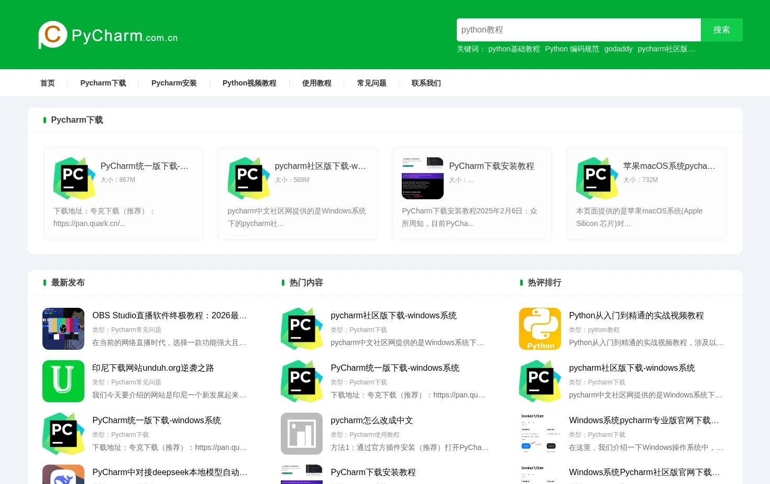Click PC icon of 热门内容 PyCharm统一版下载 row
This screenshot has height=484, width=770.
(302, 381)
